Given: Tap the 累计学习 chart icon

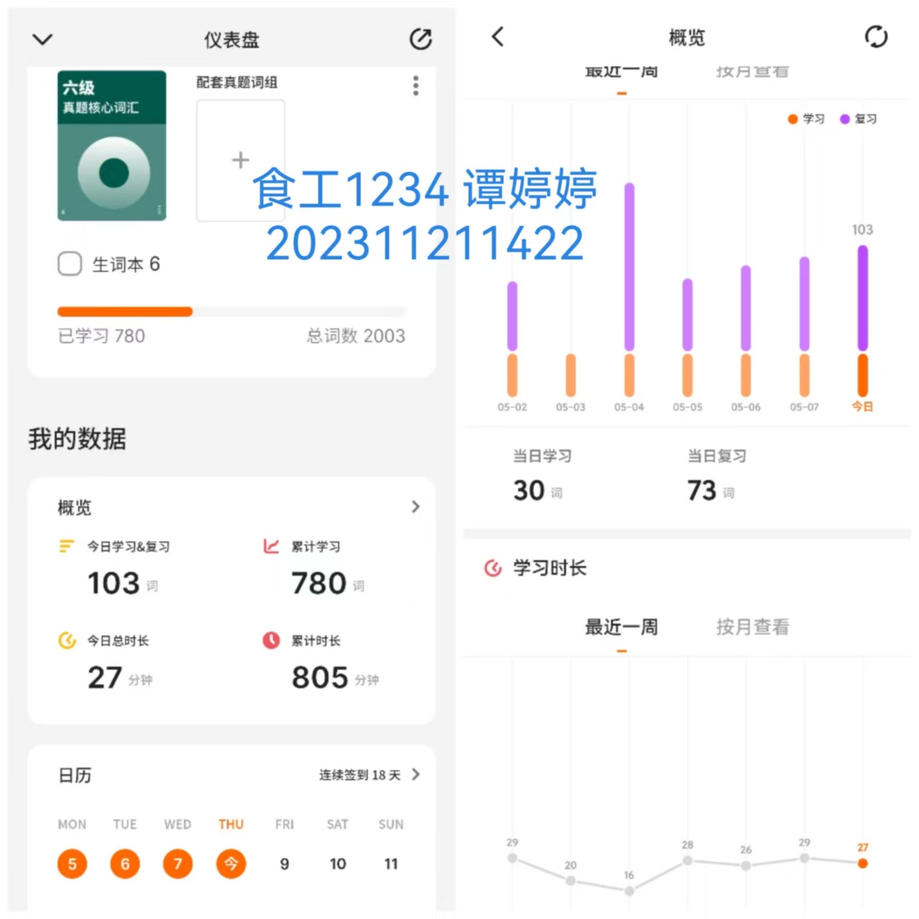Looking at the screenshot, I should click(271, 546).
